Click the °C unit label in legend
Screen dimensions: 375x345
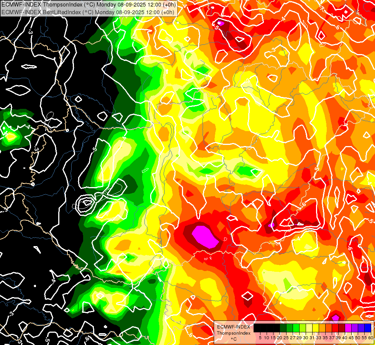pyautogui.click(x=234, y=339)
